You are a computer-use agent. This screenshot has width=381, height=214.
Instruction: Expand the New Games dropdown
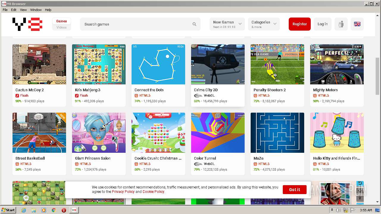coord(227,24)
